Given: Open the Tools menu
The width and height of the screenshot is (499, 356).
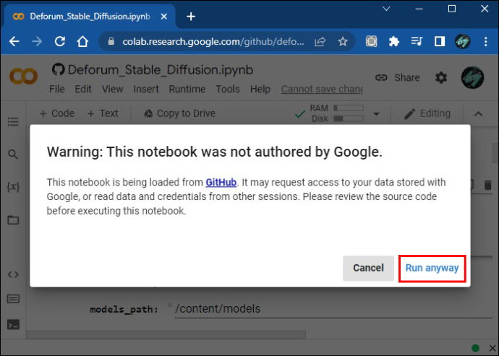Looking at the screenshot, I should click(x=228, y=89).
